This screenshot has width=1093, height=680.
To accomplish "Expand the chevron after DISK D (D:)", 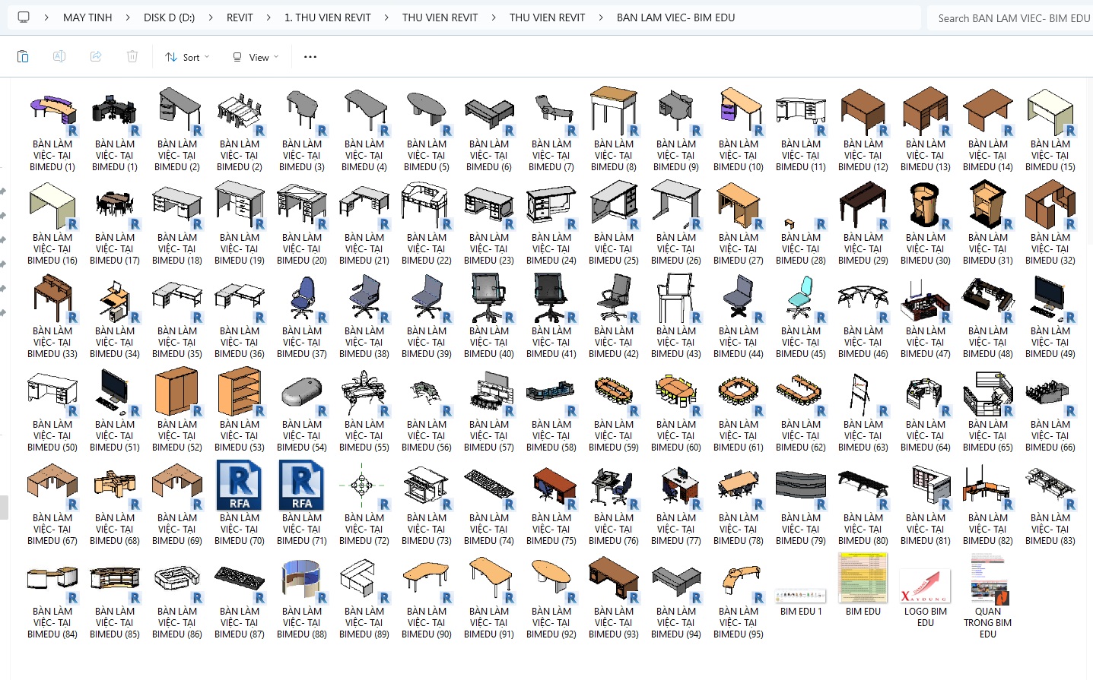I will point(211,17).
